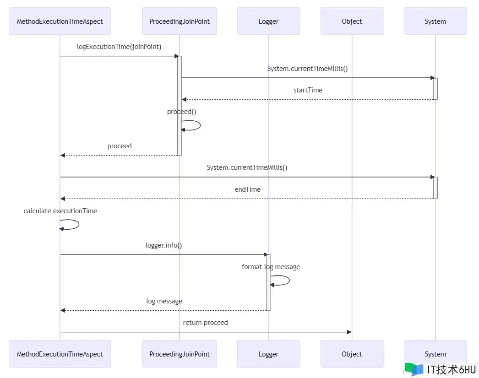Click the format log message loop arrow
Viewport: 479px width, 378px height.
[x=281, y=281]
